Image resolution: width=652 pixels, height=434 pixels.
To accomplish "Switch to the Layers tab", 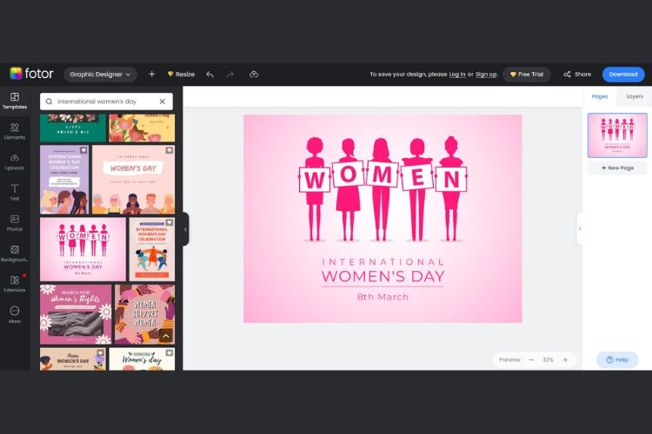I will pos(634,96).
